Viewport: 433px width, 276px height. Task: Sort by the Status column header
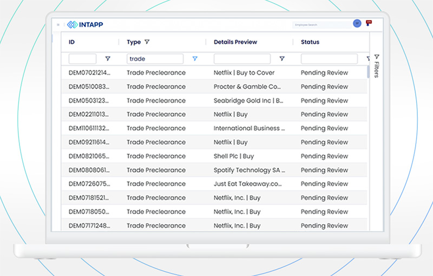(x=310, y=42)
